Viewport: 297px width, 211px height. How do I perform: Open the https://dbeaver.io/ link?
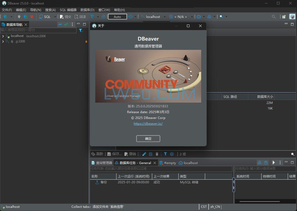pyautogui.click(x=148, y=123)
